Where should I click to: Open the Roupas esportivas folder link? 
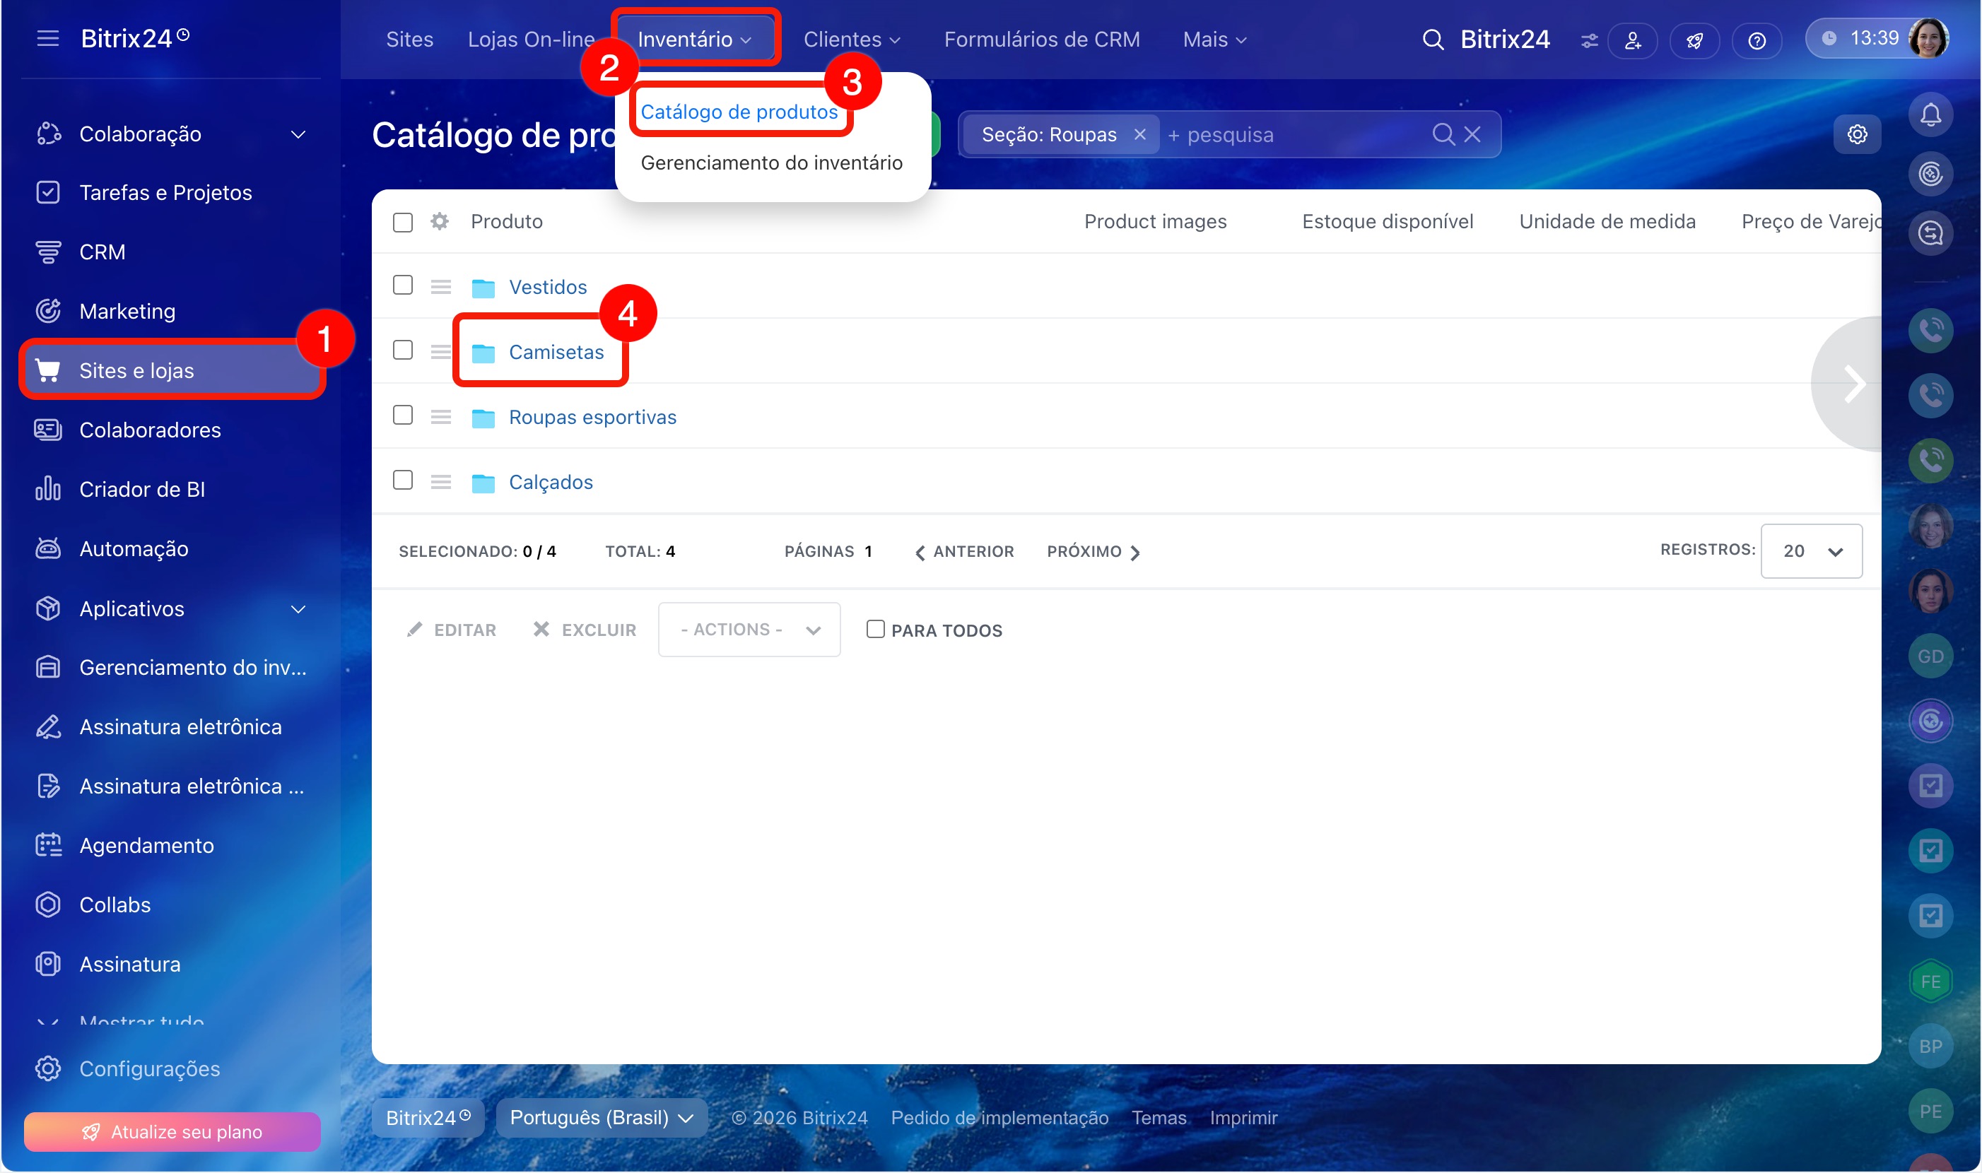(x=592, y=417)
